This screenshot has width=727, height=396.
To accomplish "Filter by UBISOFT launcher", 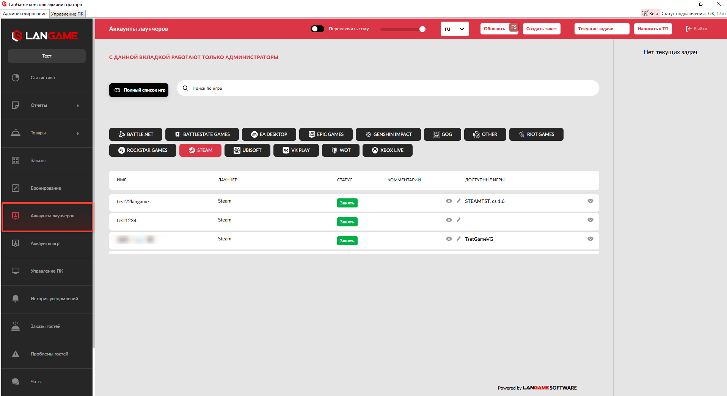I will coord(247,150).
